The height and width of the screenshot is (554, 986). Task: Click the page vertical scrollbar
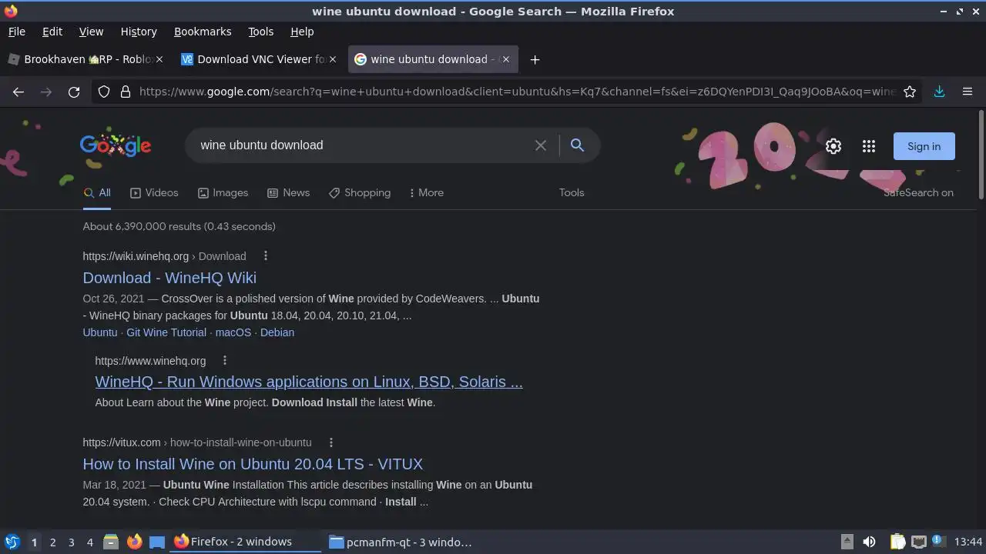click(x=981, y=154)
